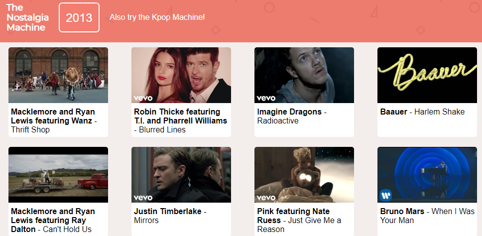This screenshot has width=482, height=236.
Task: Click vevo logo on Mirrors thumbnail
Action: [x=143, y=198]
